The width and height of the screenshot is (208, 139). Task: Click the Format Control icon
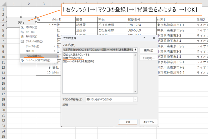22,60
